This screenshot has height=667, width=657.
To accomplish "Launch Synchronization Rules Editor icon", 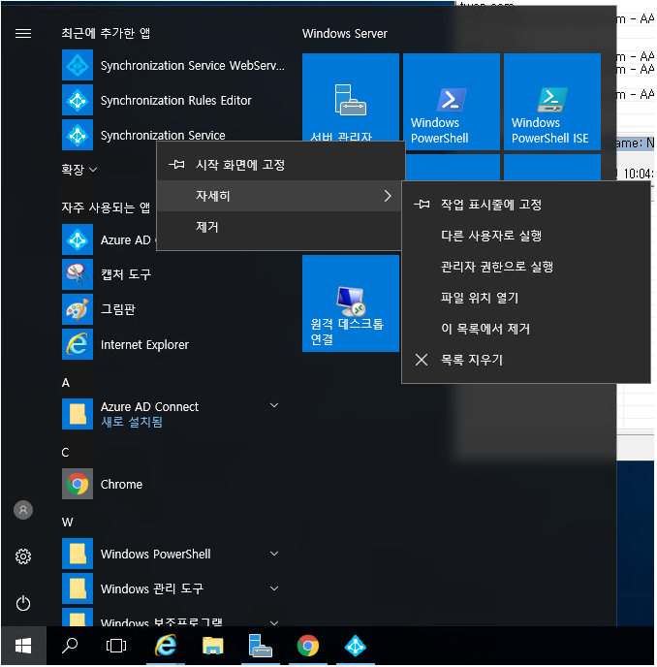I will (78, 100).
